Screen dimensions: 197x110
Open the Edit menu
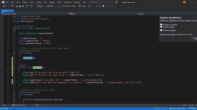click(x=12, y=2)
